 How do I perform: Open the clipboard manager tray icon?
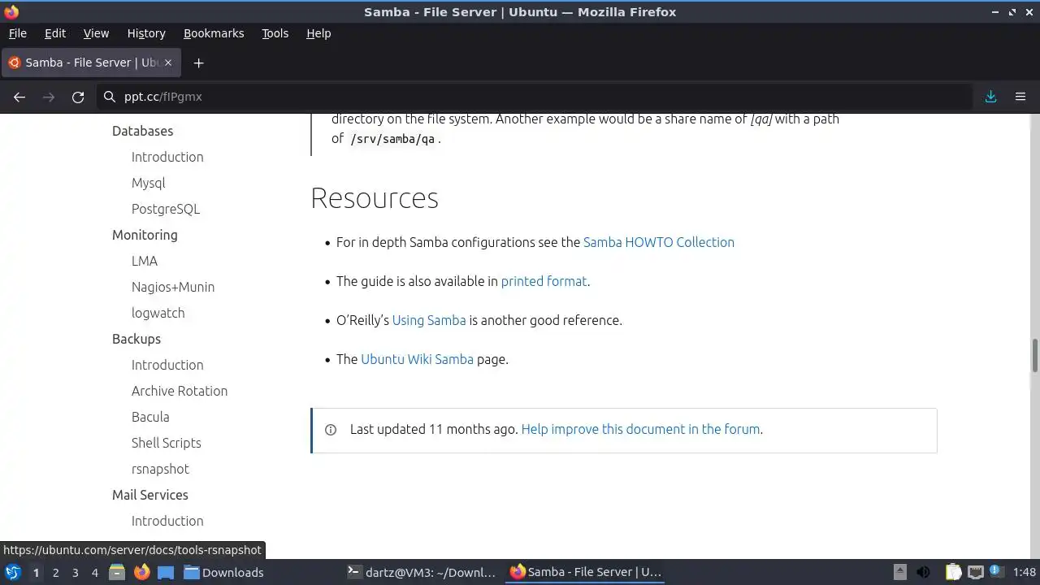tap(953, 572)
